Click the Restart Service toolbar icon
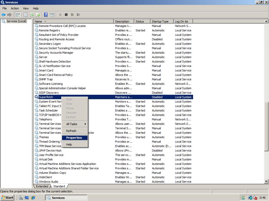Viewport: 269px width, 201px height. tap(78, 15)
